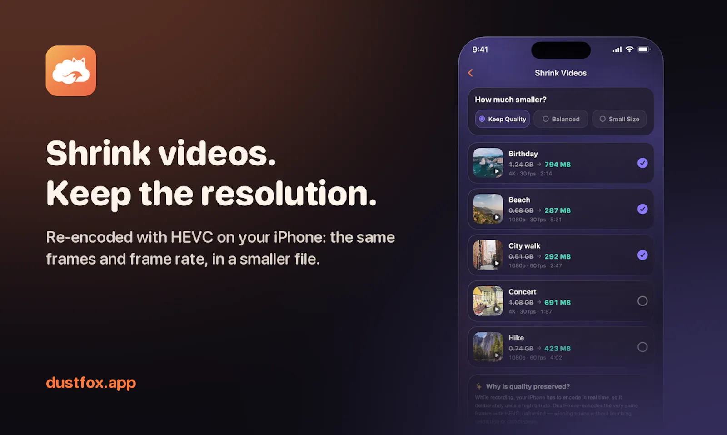The height and width of the screenshot is (435, 727).
Task: Tap the battery status icon
Action: point(644,50)
